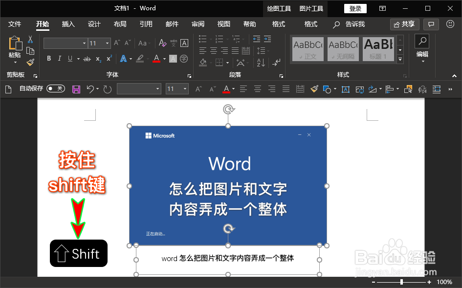Open Text Effects dropdown
462x288 pixels.
(x=131, y=59)
